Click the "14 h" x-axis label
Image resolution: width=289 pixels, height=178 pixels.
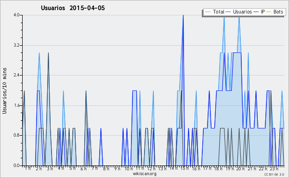point(173,168)
